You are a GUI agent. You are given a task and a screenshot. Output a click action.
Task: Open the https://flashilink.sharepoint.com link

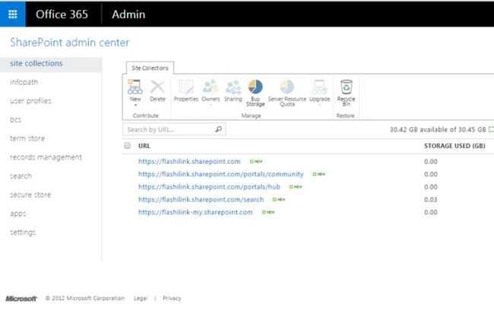(x=189, y=162)
